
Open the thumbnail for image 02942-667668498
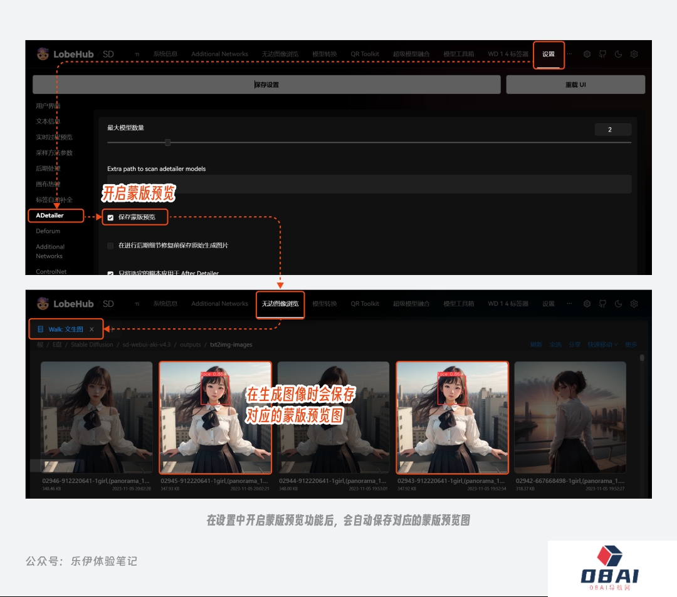(x=570, y=417)
